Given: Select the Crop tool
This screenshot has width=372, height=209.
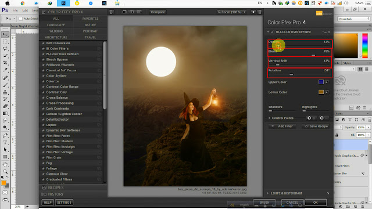Looking at the screenshot, I should [x=5, y=63].
